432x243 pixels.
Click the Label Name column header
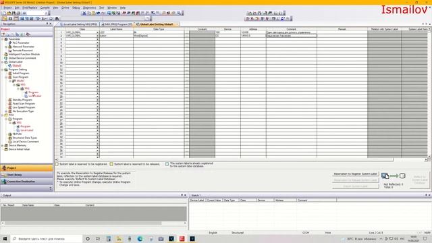click(116, 29)
